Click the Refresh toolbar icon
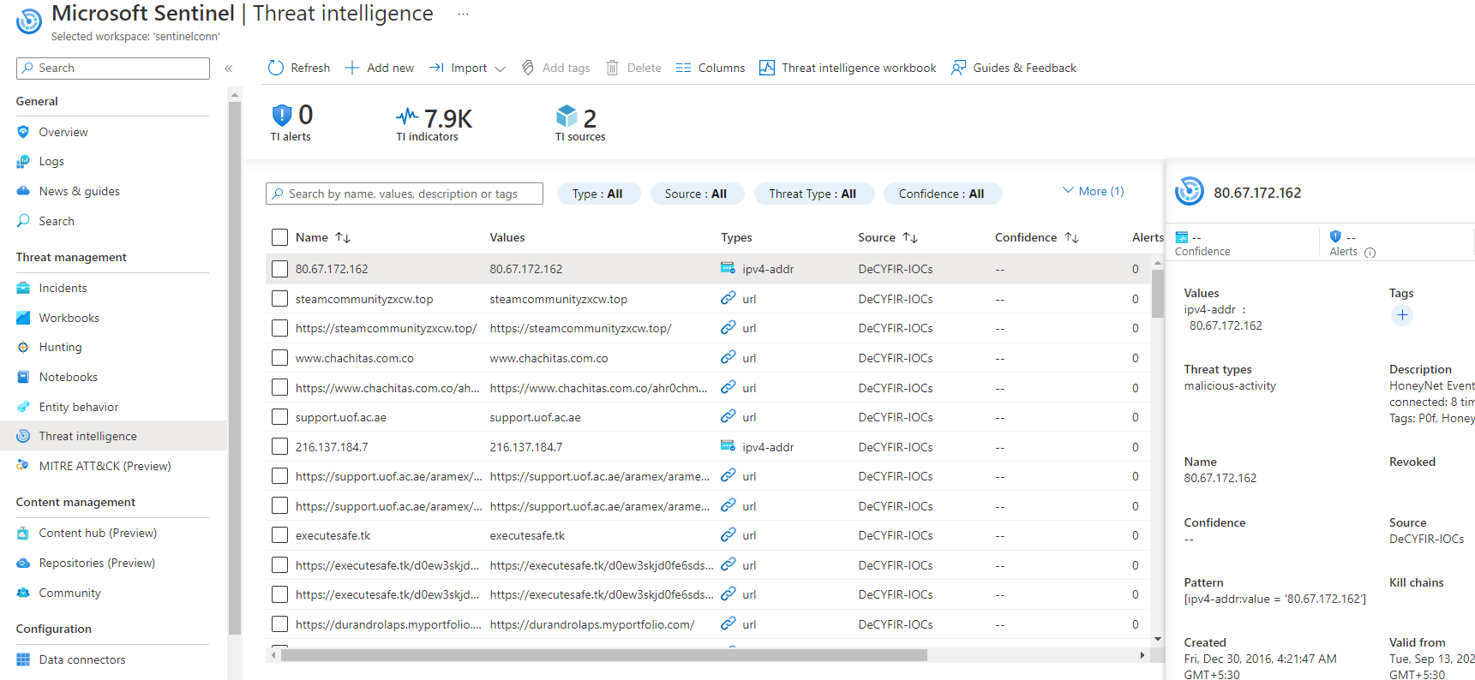Image resolution: width=1475 pixels, height=680 pixels. tap(275, 68)
